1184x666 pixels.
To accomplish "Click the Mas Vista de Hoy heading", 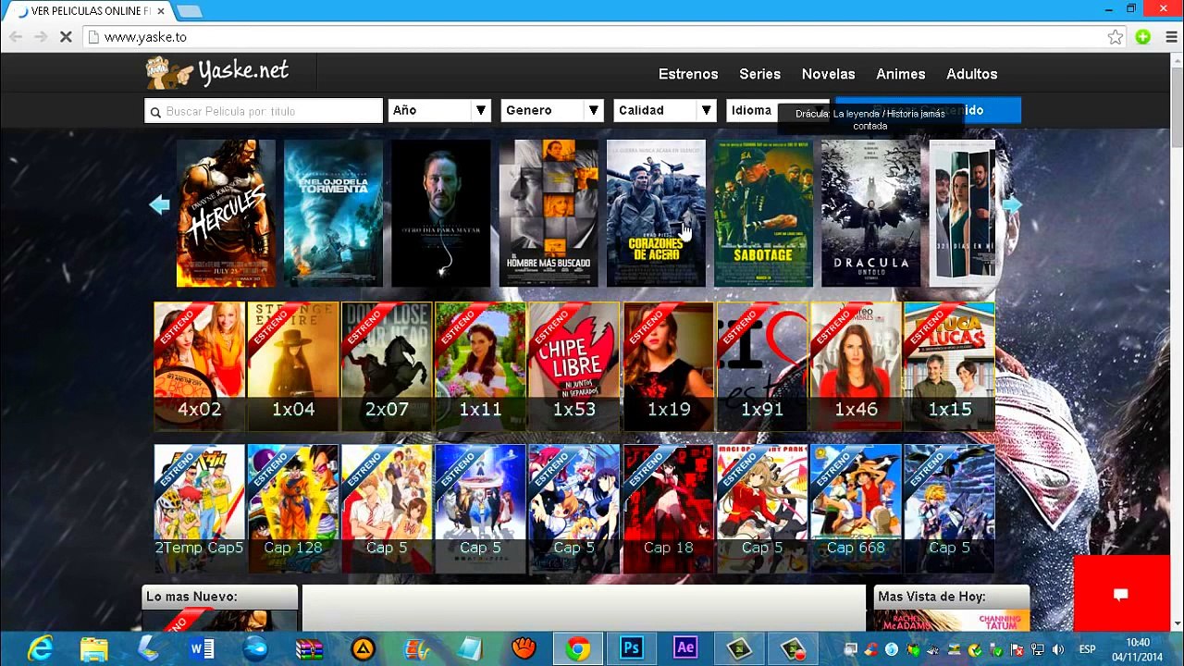I will click(x=931, y=597).
